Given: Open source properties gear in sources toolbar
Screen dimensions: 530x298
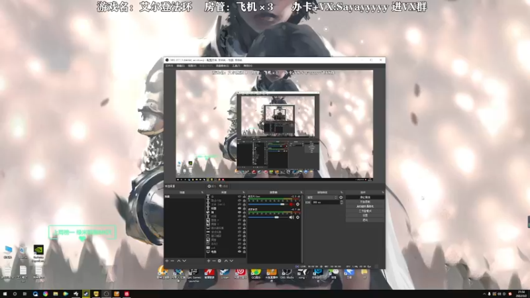Looking at the screenshot, I should 219,261.
